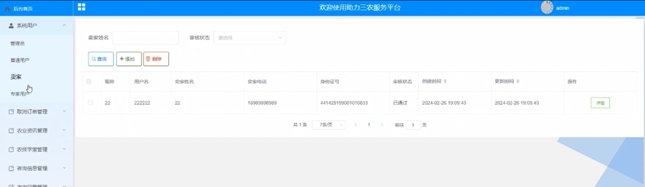Click header title 欢迎使用助力三农服务平台
Viewport: 645px width, 187px height.
(360, 8)
